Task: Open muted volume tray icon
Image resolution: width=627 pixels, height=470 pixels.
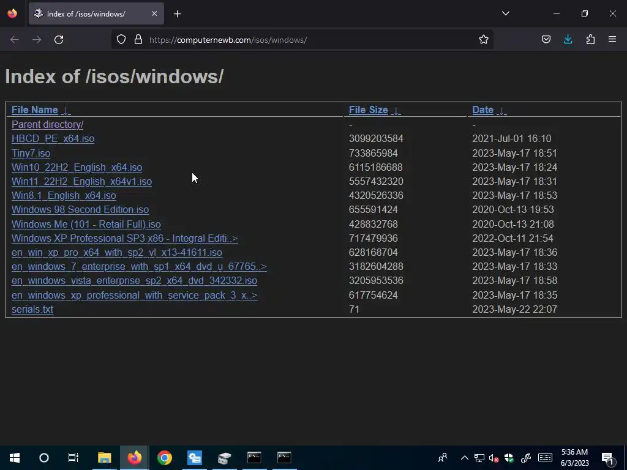Action: coord(494,458)
